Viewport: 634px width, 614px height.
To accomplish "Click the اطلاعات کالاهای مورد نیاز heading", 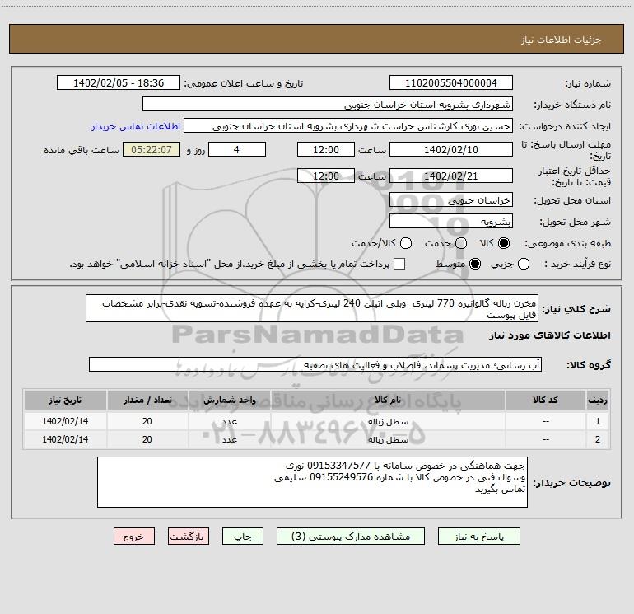I will [550, 335].
